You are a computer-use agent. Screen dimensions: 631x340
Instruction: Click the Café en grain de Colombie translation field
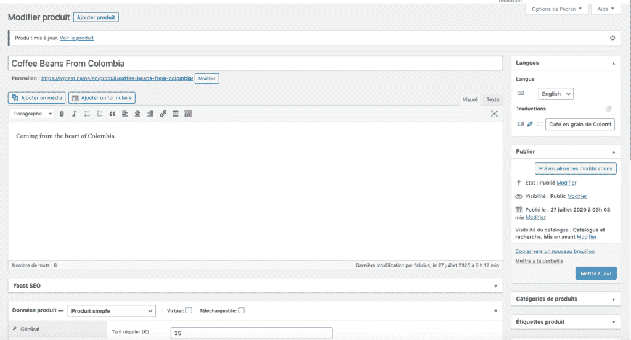[580, 125]
